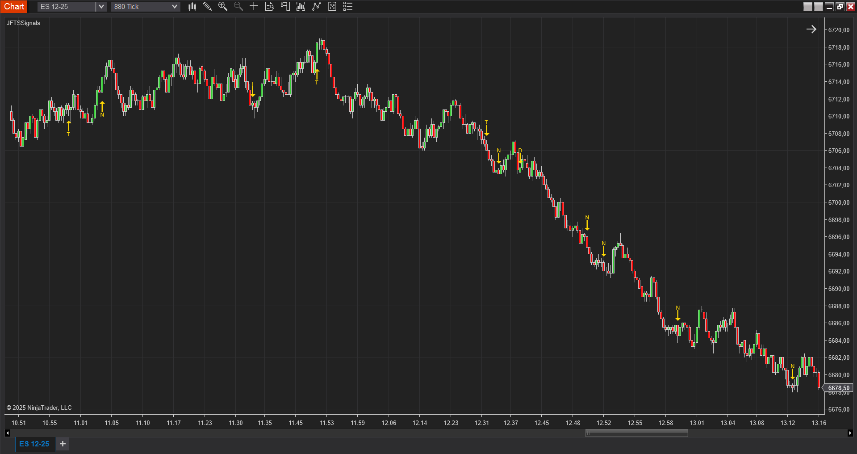Select the crosshair cursor tool

[254, 6]
